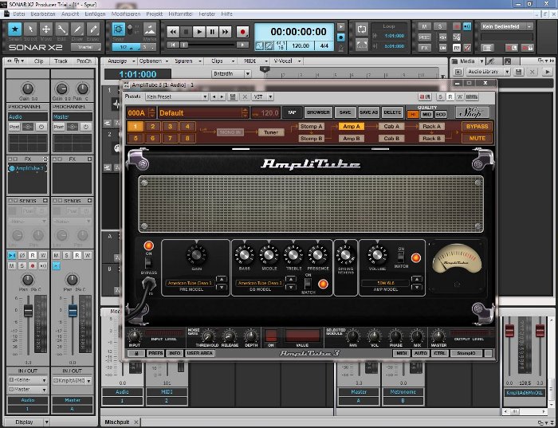Step the 000A preset number spinner
Screen dimensions: 558x428
152,113
